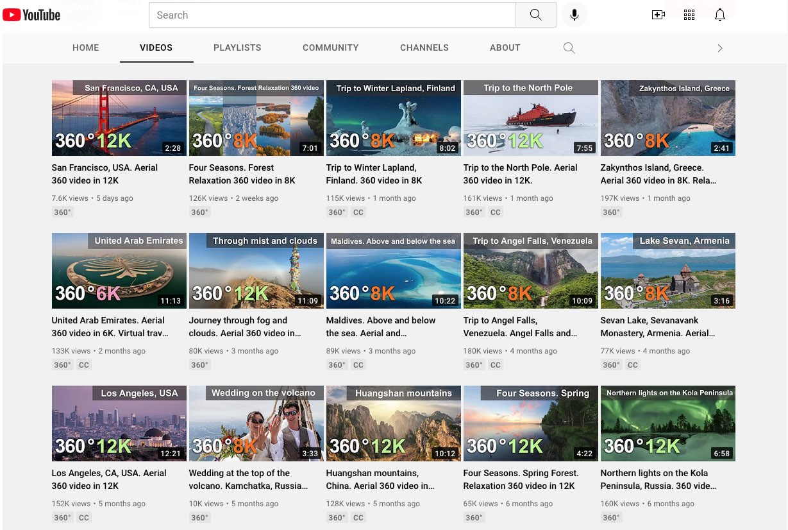Viewport: 788px width, 530px height.
Task: Select the Channels tab
Action: pyautogui.click(x=424, y=47)
